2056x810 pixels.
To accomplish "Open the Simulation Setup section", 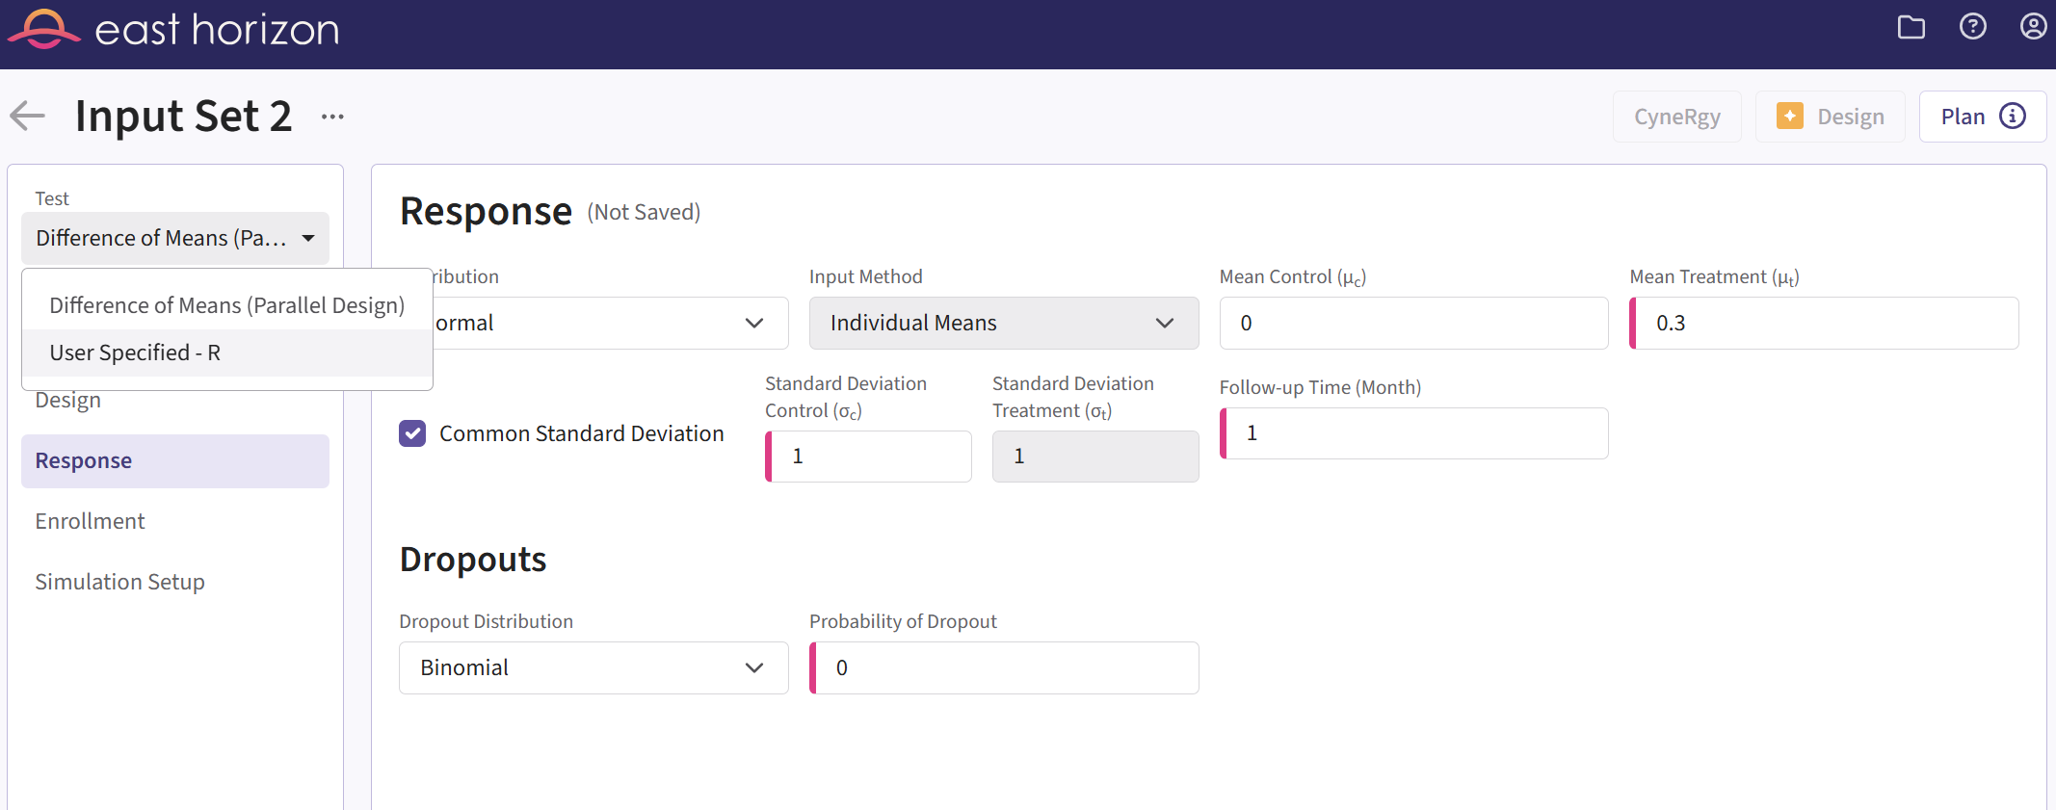I will [119, 582].
